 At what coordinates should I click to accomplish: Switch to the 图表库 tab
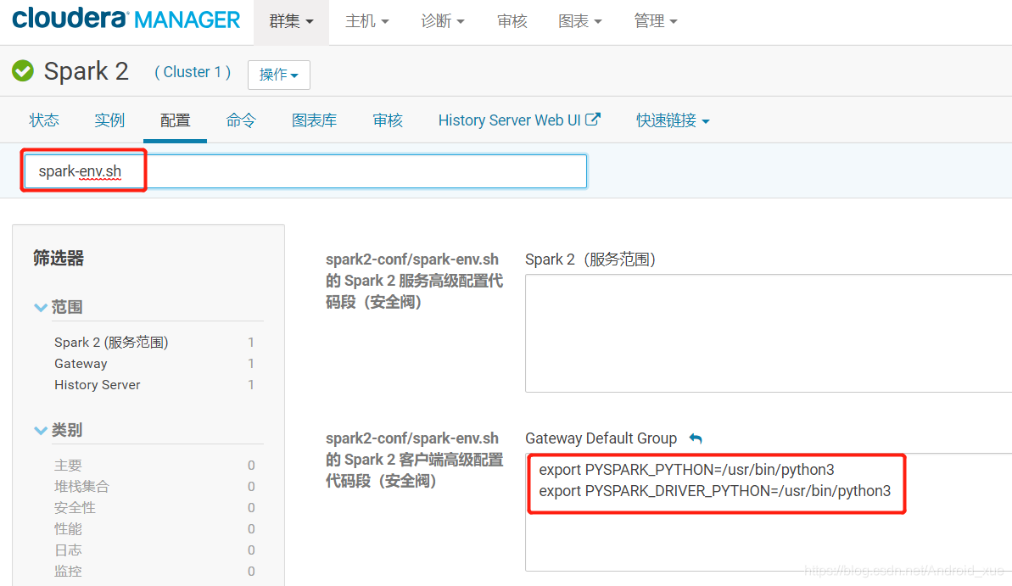pos(314,120)
